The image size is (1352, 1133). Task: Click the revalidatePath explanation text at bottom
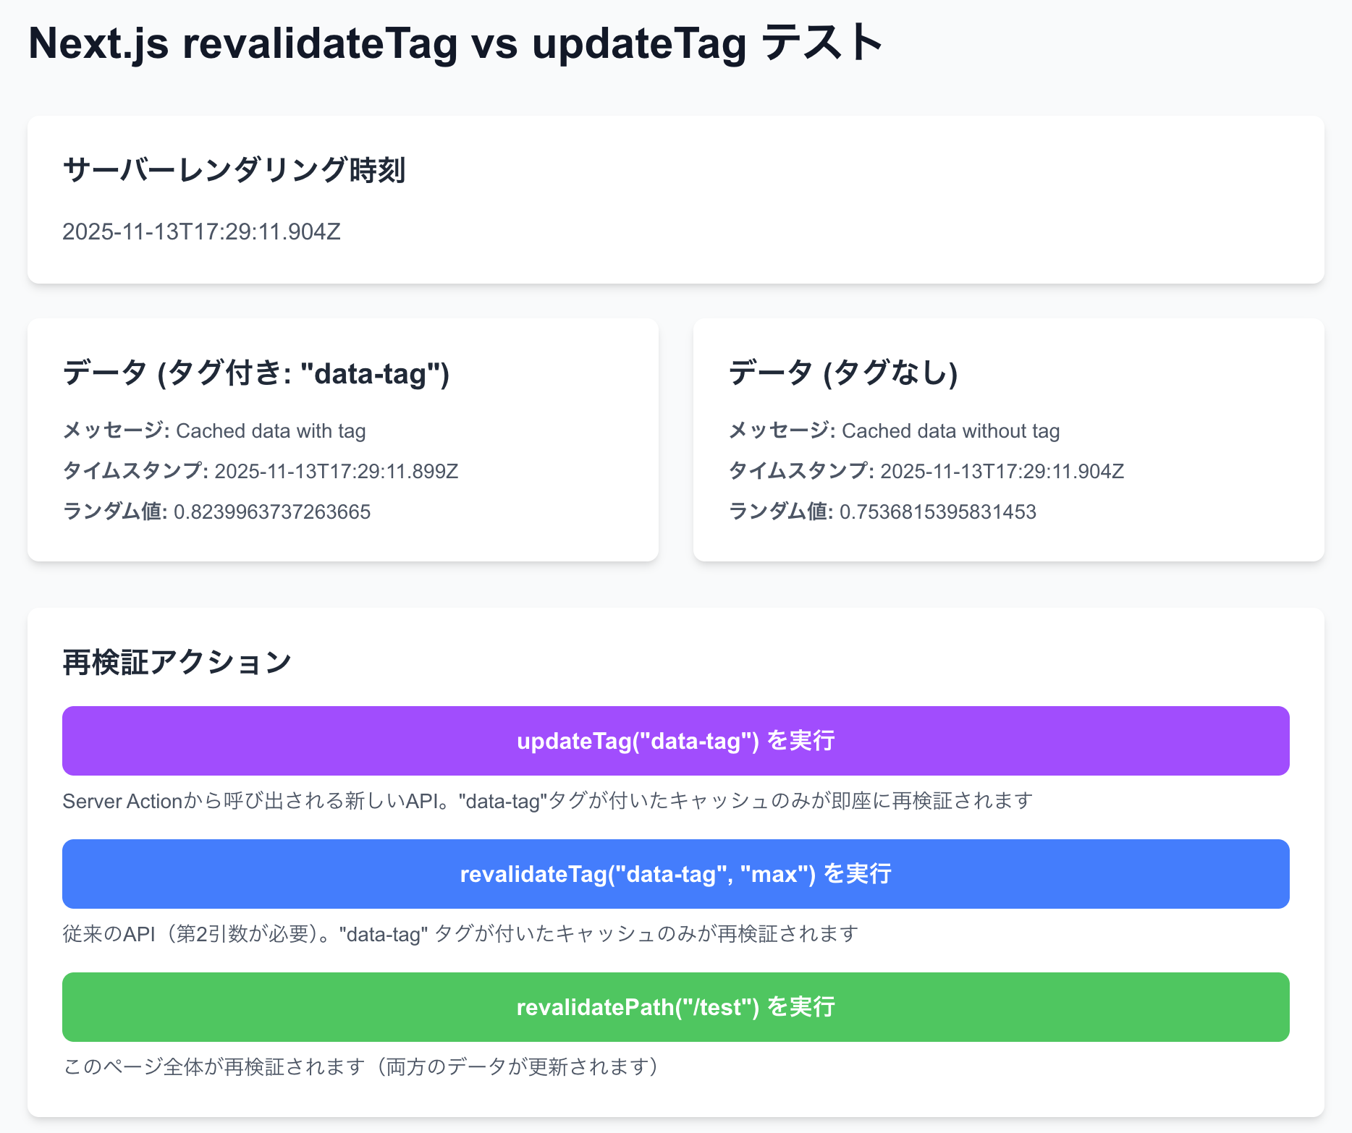(360, 1066)
